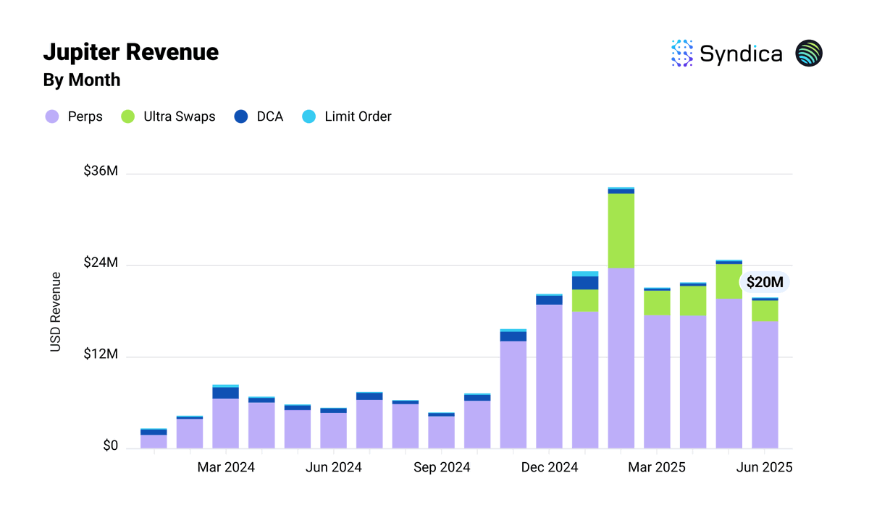Click the green segment of the Mar 2025 bar
Screen dimensions: 869x520
pyautogui.click(x=657, y=303)
